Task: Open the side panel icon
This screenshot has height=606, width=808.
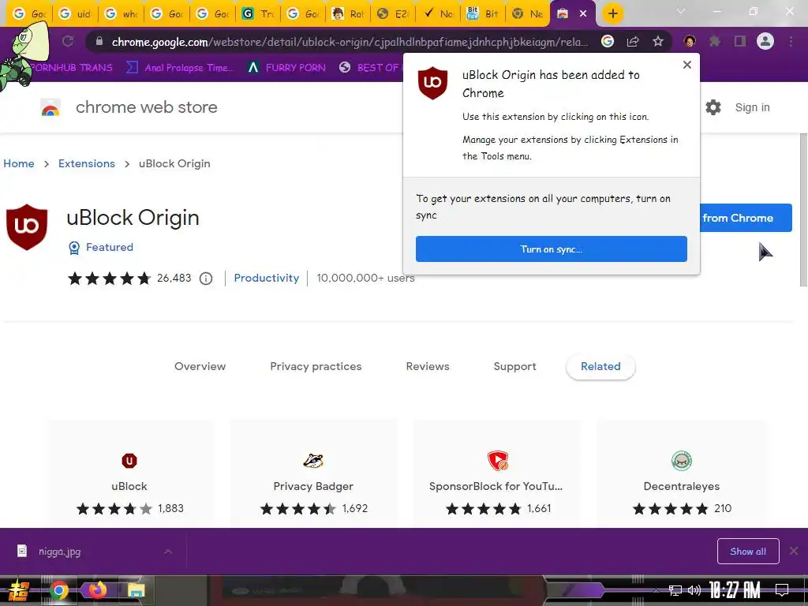Action: pyautogui.click(x=740, y=41)
